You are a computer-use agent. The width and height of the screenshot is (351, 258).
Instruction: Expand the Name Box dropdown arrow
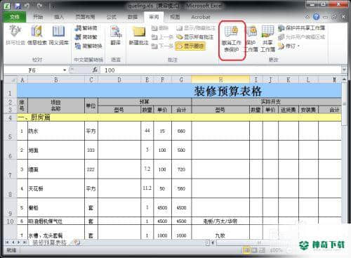65,70
